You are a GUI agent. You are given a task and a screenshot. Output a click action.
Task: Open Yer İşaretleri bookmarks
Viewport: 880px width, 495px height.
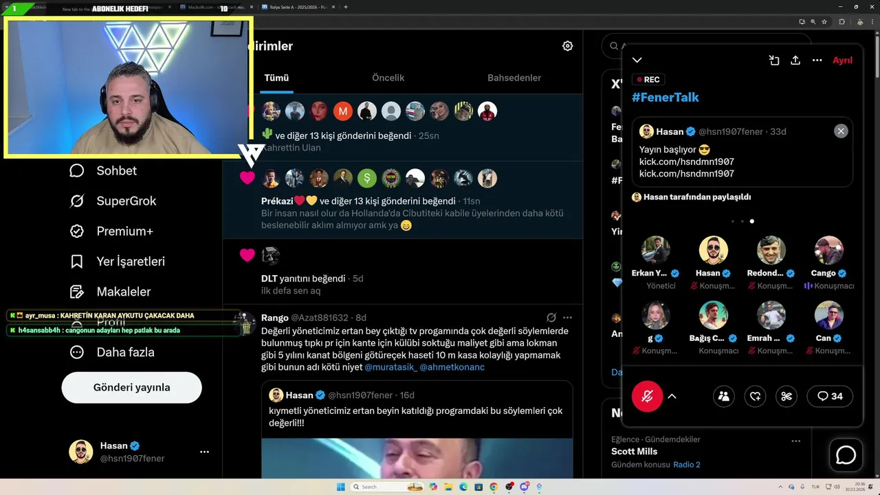[117, 261]
